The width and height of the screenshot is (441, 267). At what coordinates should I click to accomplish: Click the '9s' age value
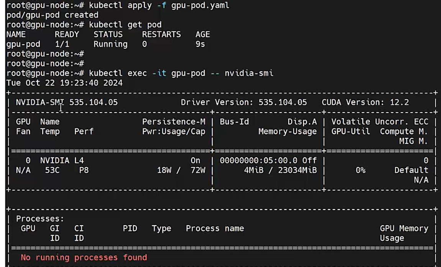click(200, 44)
